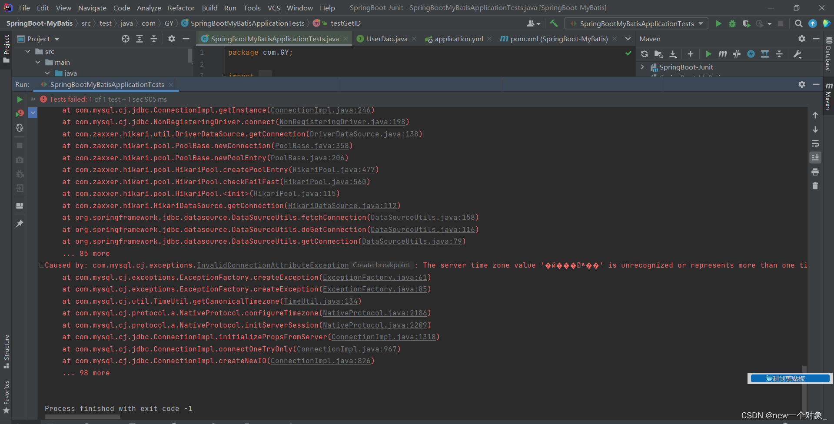834x424 pixels.
Task: Open Maven panel gear options
Action: 802,39
